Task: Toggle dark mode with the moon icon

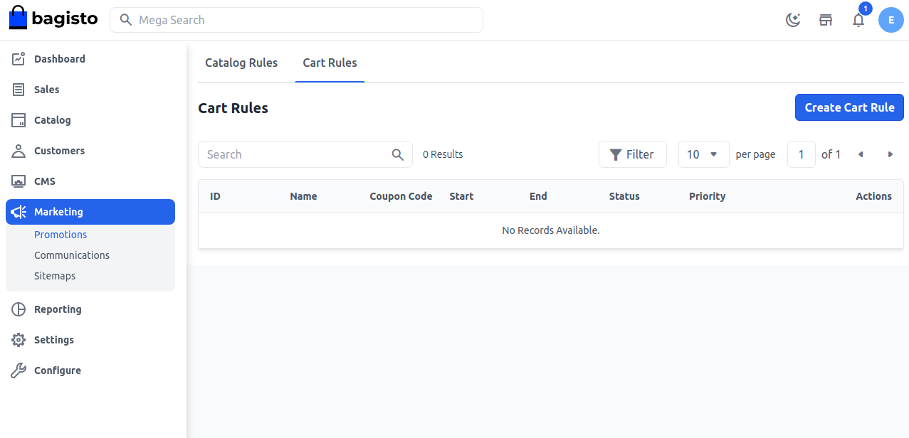Action: coord(793,20)
